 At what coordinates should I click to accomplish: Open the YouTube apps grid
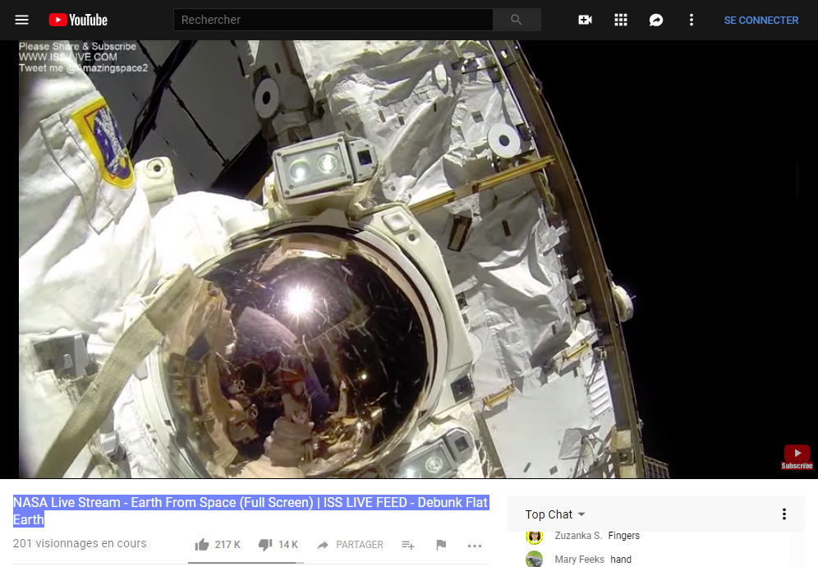tap(621, 20)
